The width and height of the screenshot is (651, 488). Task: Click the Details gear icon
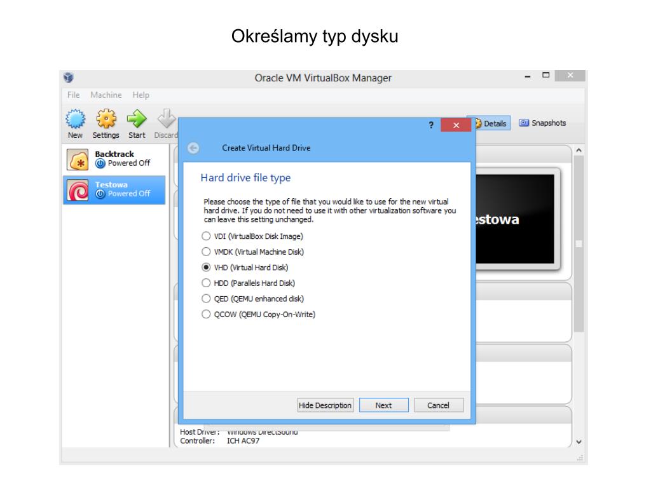point(477,123)
